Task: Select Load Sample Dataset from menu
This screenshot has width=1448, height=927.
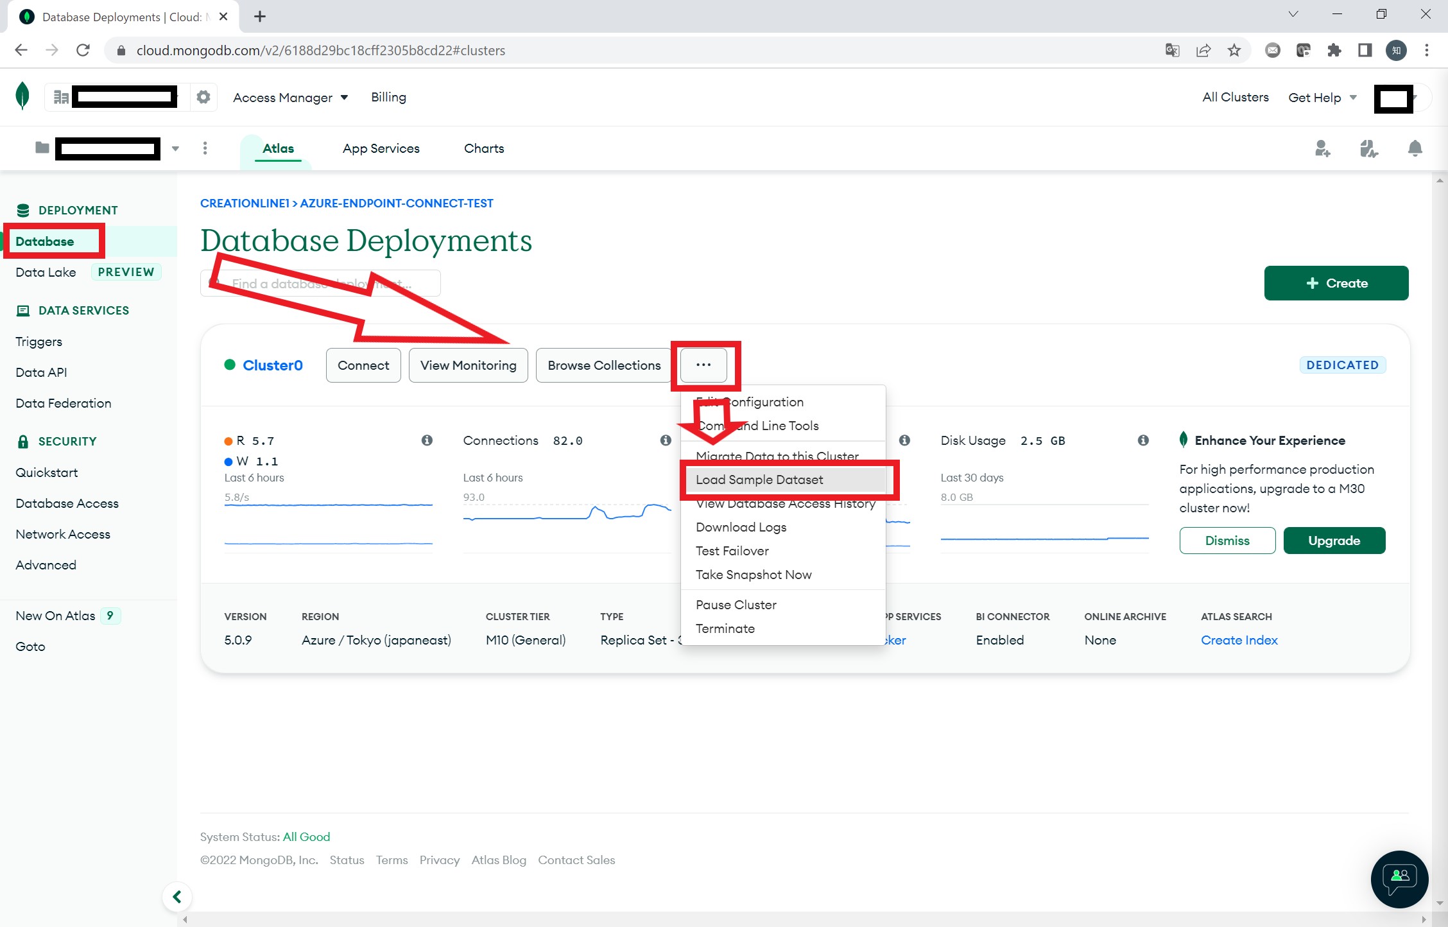Action: 783,480
